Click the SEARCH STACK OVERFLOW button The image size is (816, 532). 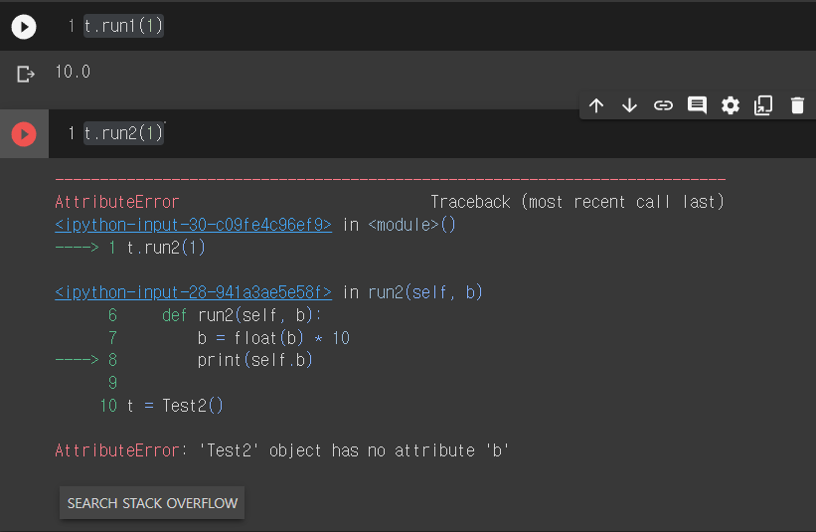point(152,503)
